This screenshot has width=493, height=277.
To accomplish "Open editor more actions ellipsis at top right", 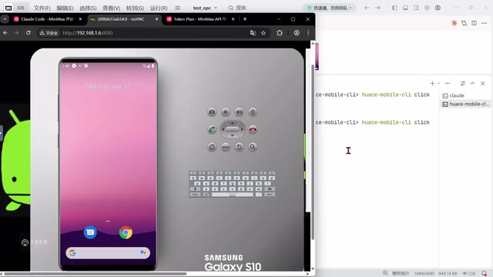I will coord(485,23).
